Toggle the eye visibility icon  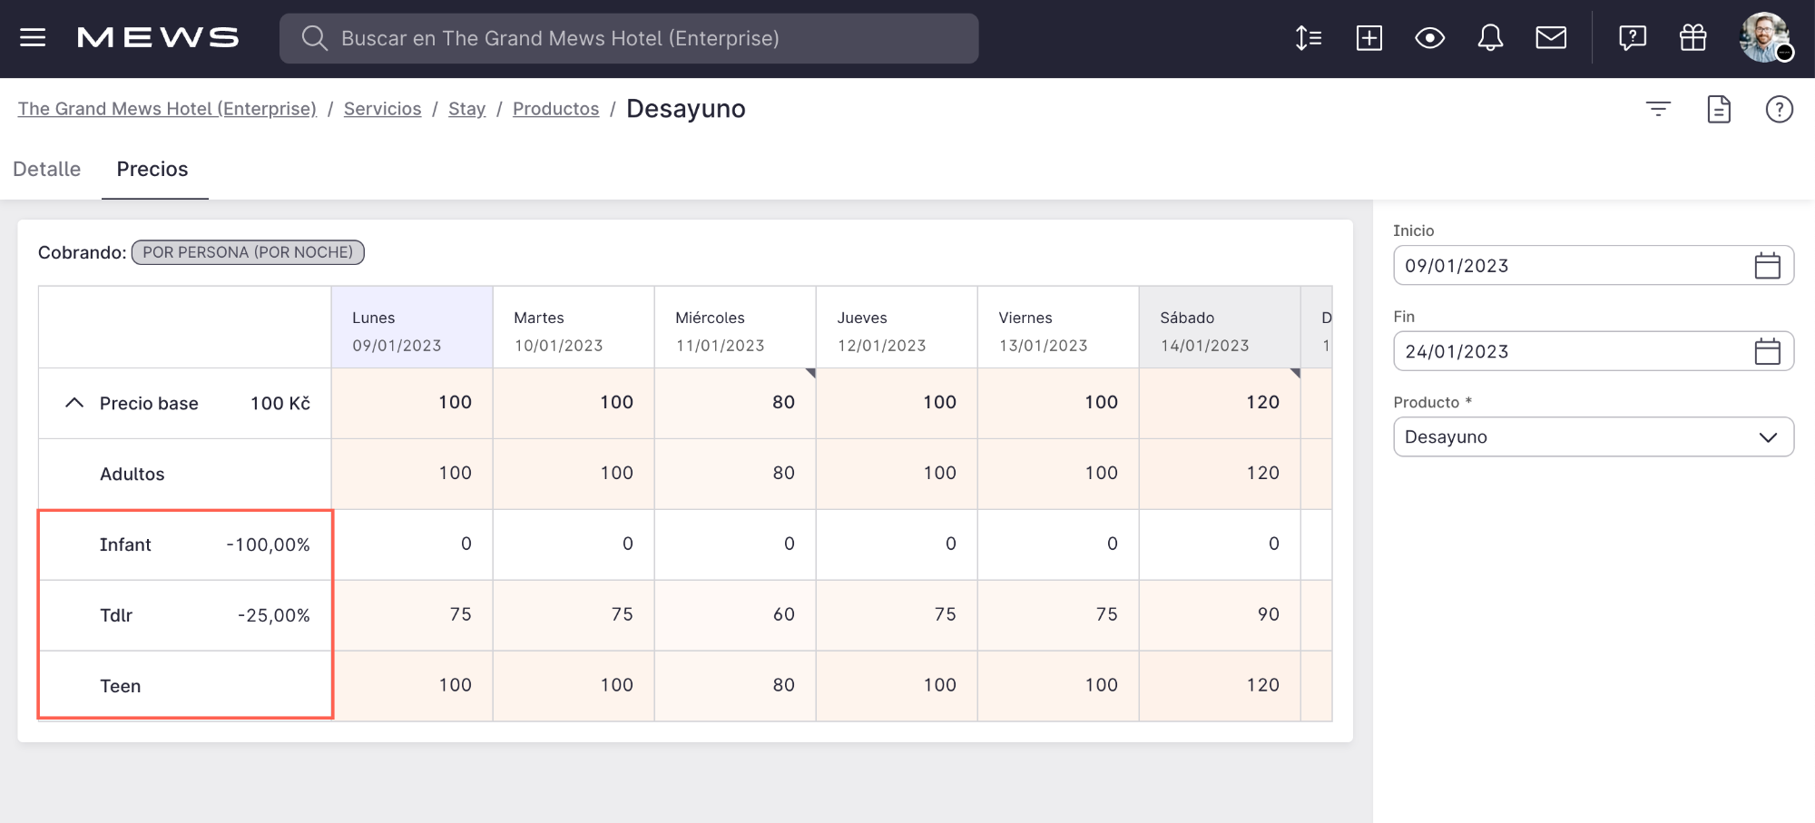point(1429,38)
